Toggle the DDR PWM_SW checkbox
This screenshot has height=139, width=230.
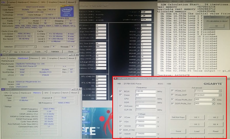[172, 103]
